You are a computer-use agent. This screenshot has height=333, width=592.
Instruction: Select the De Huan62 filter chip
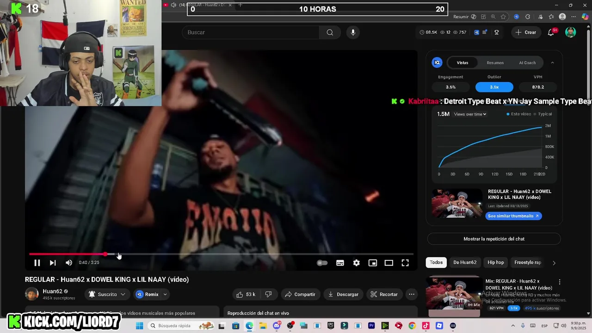[465, 262]
